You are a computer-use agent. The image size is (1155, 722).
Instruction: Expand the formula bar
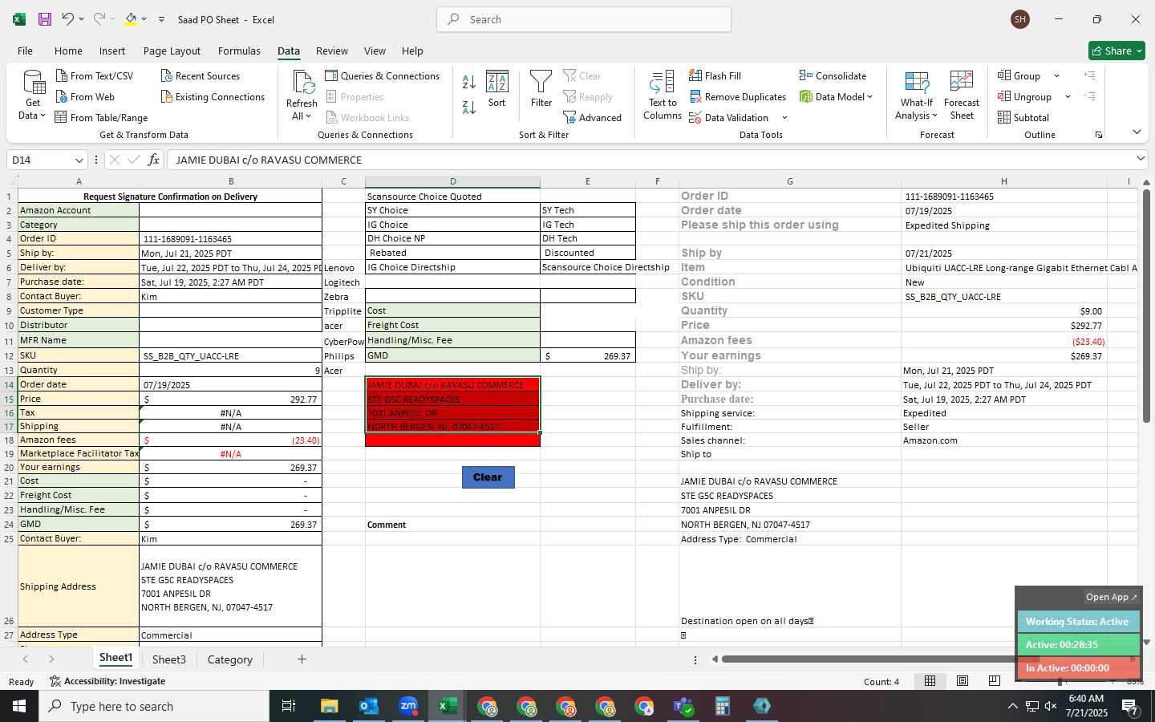(x=1141, y=159)
